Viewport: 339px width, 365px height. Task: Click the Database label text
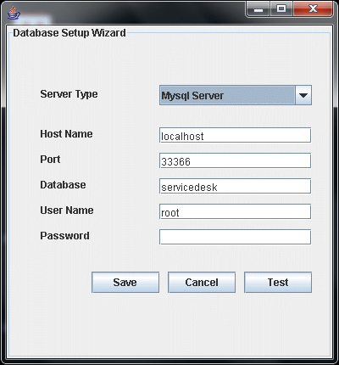(x=63, y=185)
